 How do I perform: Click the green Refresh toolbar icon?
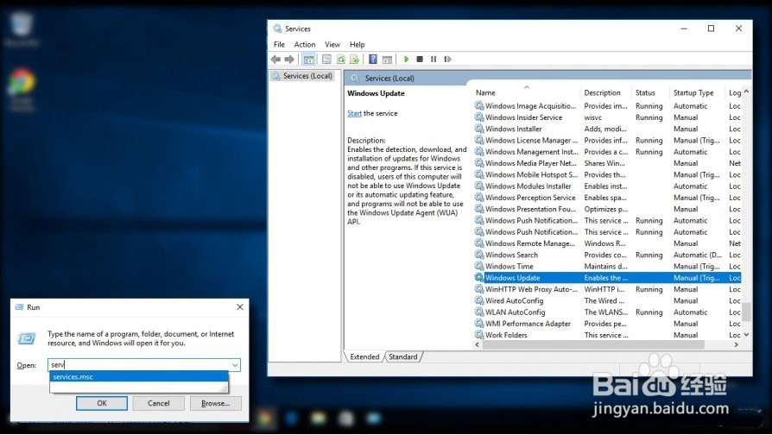[x=341, y=60]
